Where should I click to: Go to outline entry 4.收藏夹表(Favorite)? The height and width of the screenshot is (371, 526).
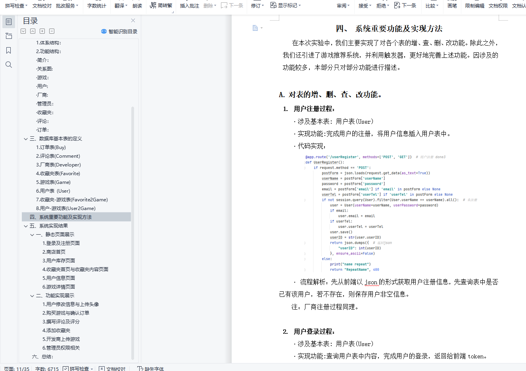click(x=58, y=174)
